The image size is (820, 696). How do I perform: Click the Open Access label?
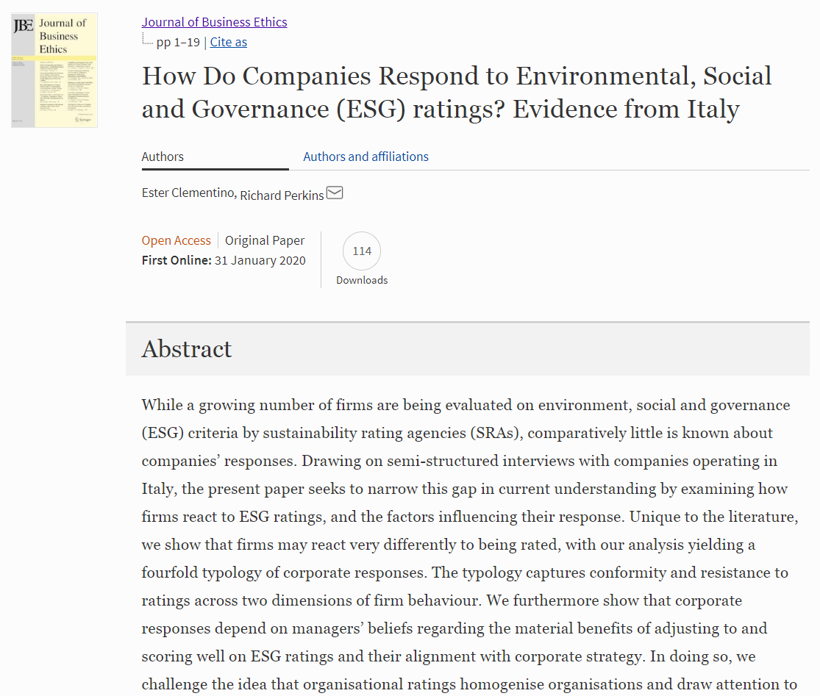(177, 240)
